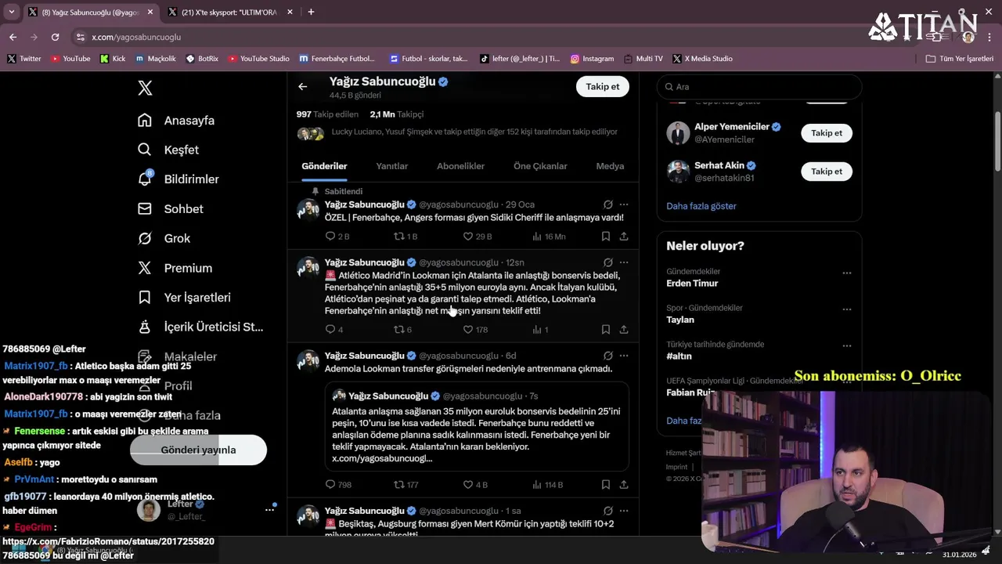Open Premium X icon in sidebar
The image size is (1002, 564).
click(145, 268)
